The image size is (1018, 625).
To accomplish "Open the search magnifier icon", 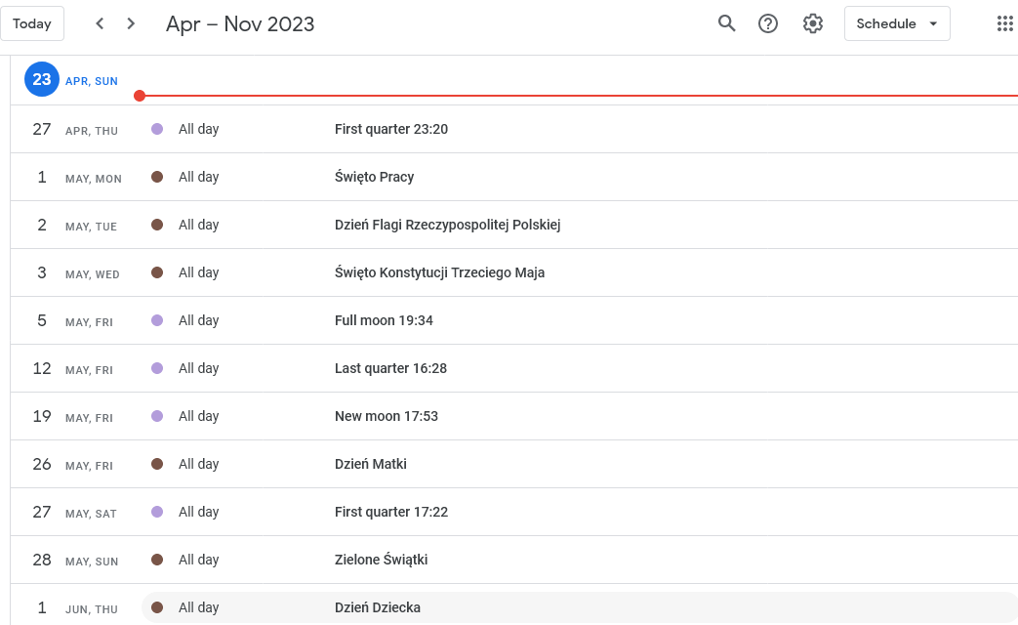I will 726,23.
